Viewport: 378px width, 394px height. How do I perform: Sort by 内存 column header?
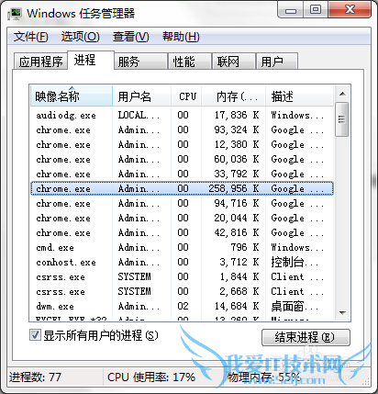coord(234,96)
